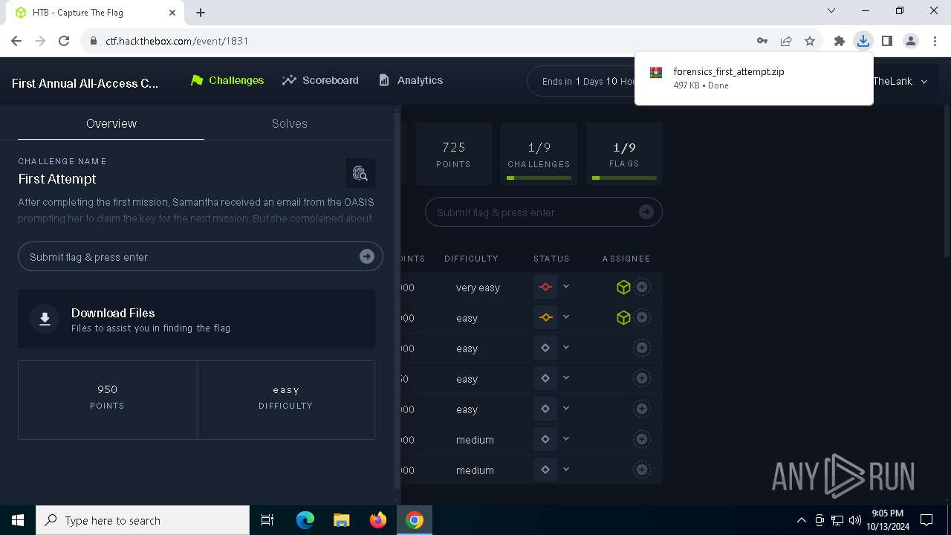This screenshot has width=951, height=535.
Task: Add an assignee with the plus icon in the very easy row
Action: 642,287
